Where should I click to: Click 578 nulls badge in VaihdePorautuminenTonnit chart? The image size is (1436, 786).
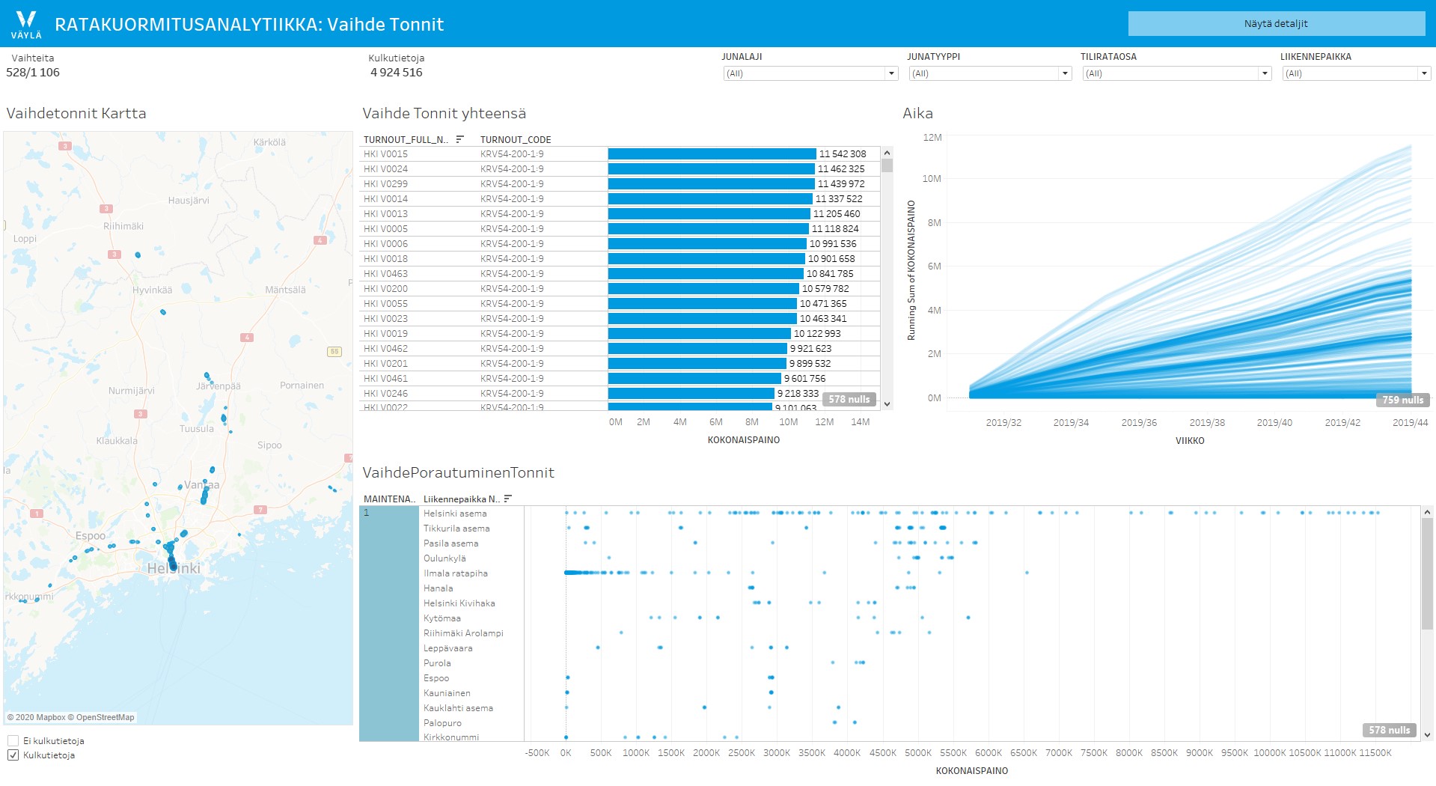(x=1389, y=730)
